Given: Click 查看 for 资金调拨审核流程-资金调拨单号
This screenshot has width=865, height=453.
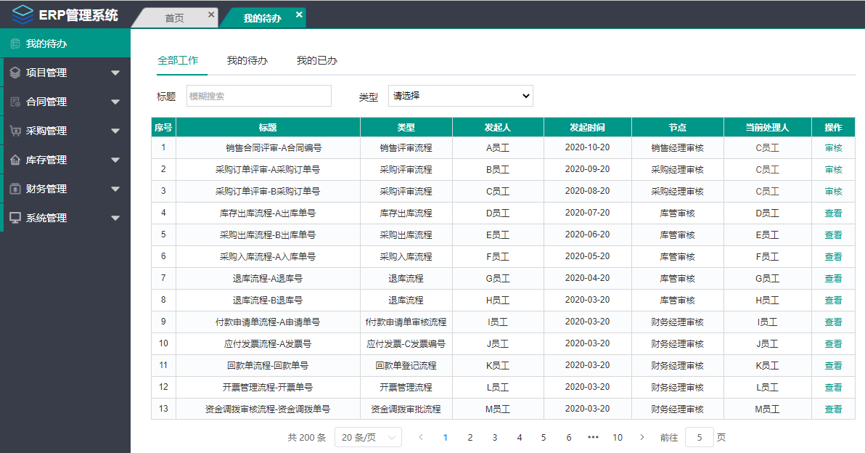Looking at the screenshot, I should tap(833, 409).
